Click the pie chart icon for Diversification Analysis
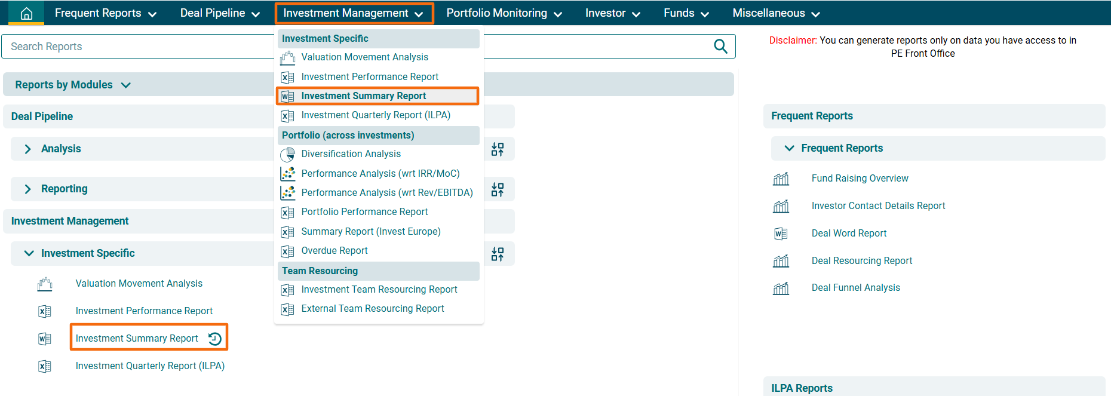Screen dimensions: 1111x396 [288, 154]
